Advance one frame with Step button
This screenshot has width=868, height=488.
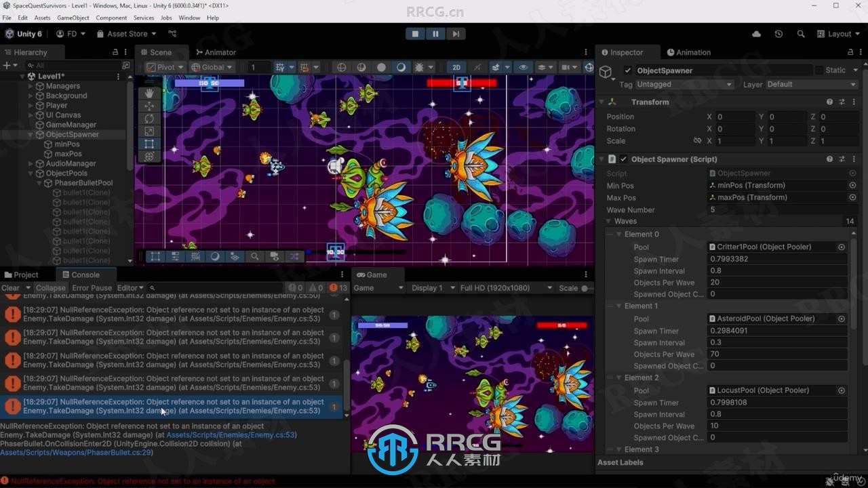[x=456, y=34]
